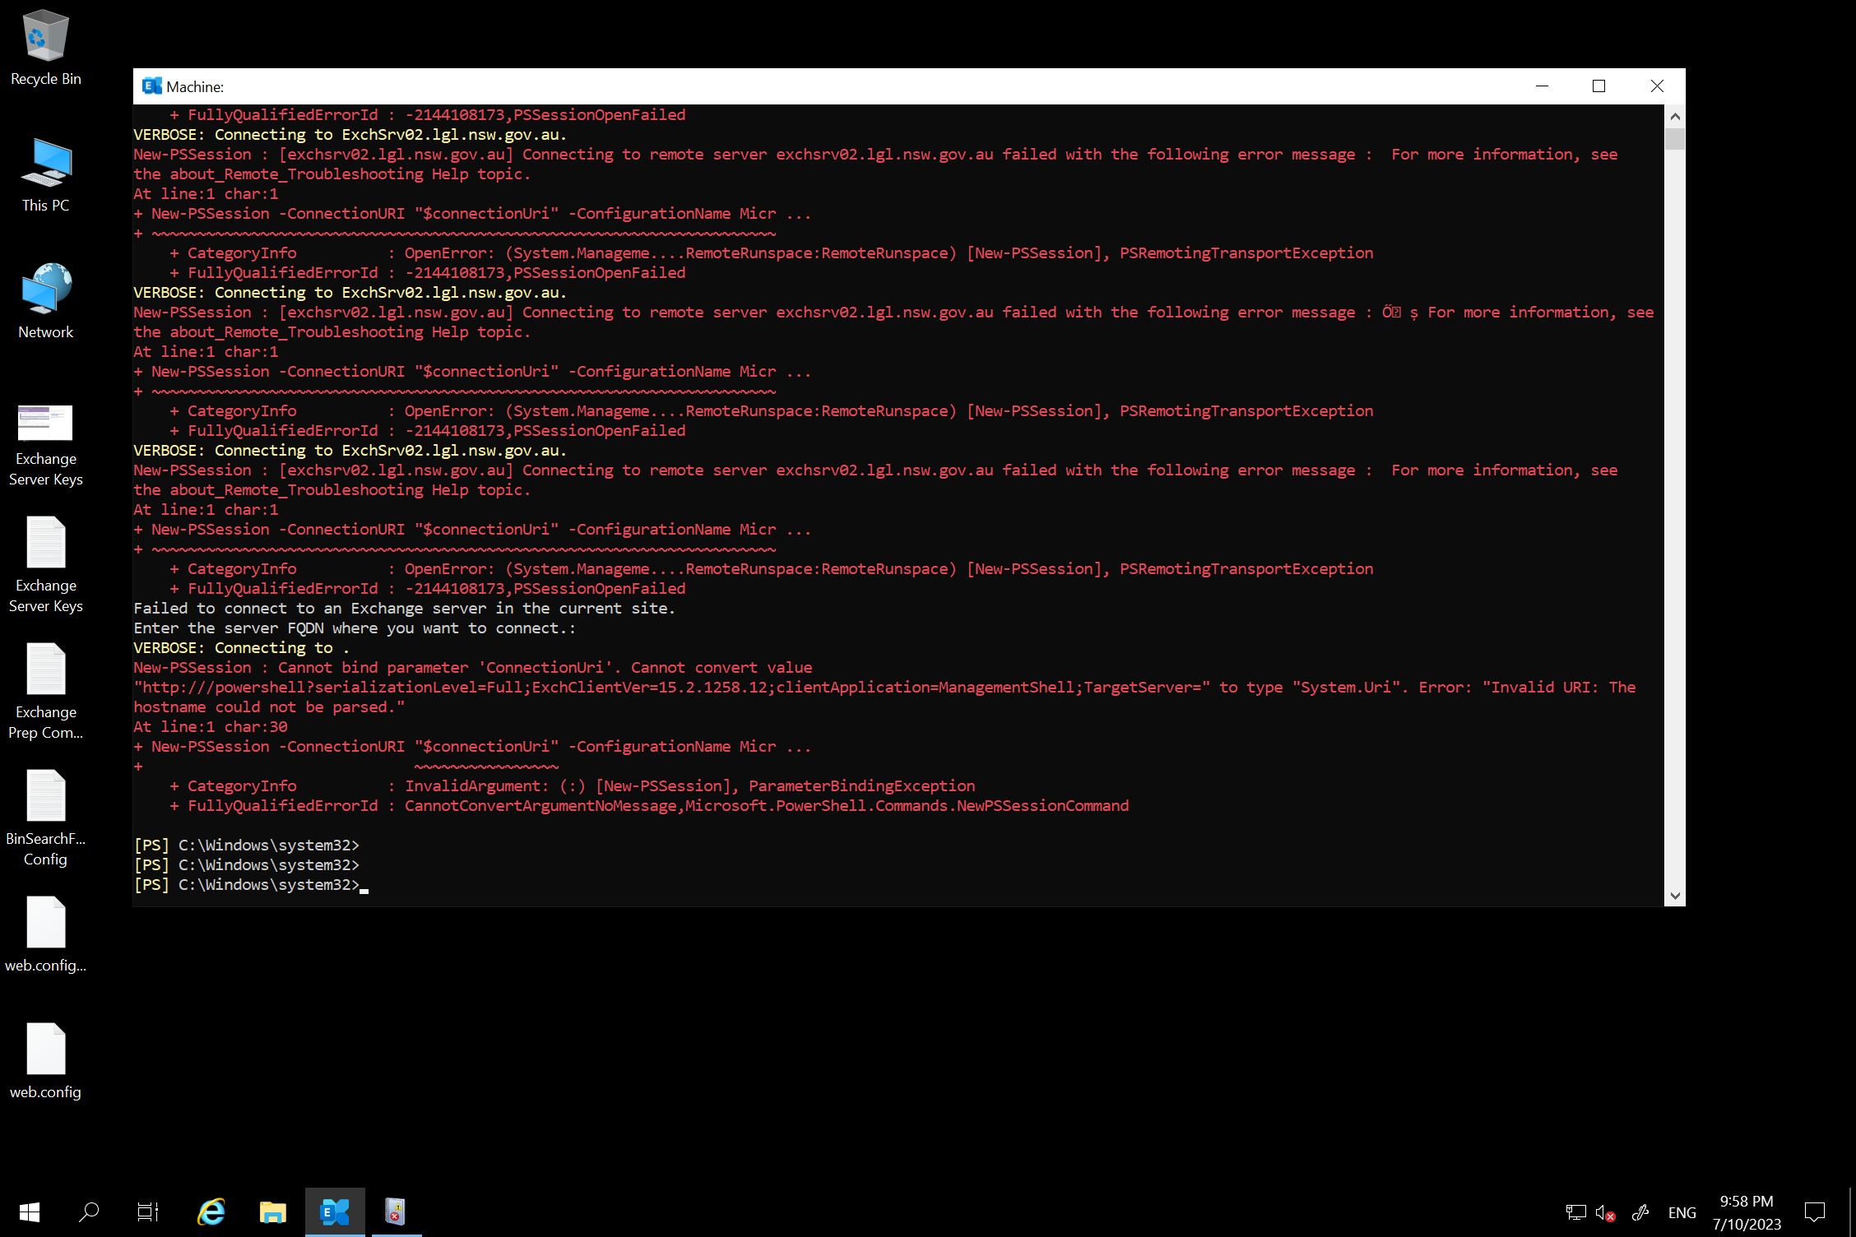Open the clock showing 9:58 PM

(1747, 1212)
